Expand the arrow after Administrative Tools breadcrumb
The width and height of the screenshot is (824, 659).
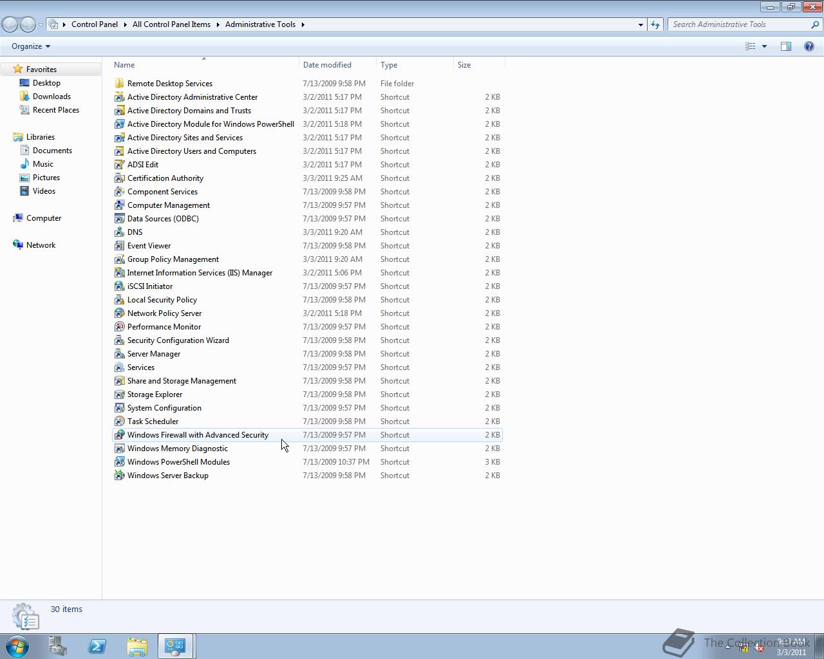303,24
